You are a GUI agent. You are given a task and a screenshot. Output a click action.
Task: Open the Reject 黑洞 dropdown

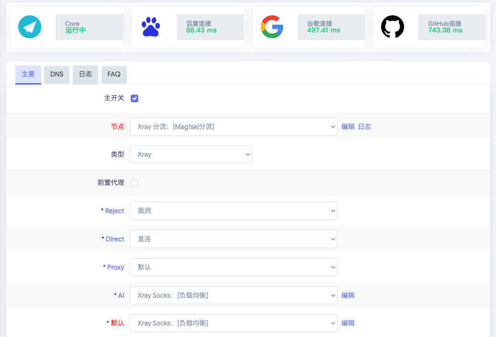point(233,211)
